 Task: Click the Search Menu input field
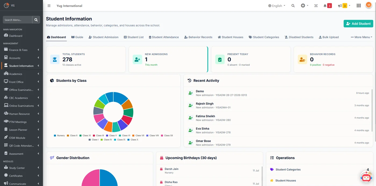point(17,20)
